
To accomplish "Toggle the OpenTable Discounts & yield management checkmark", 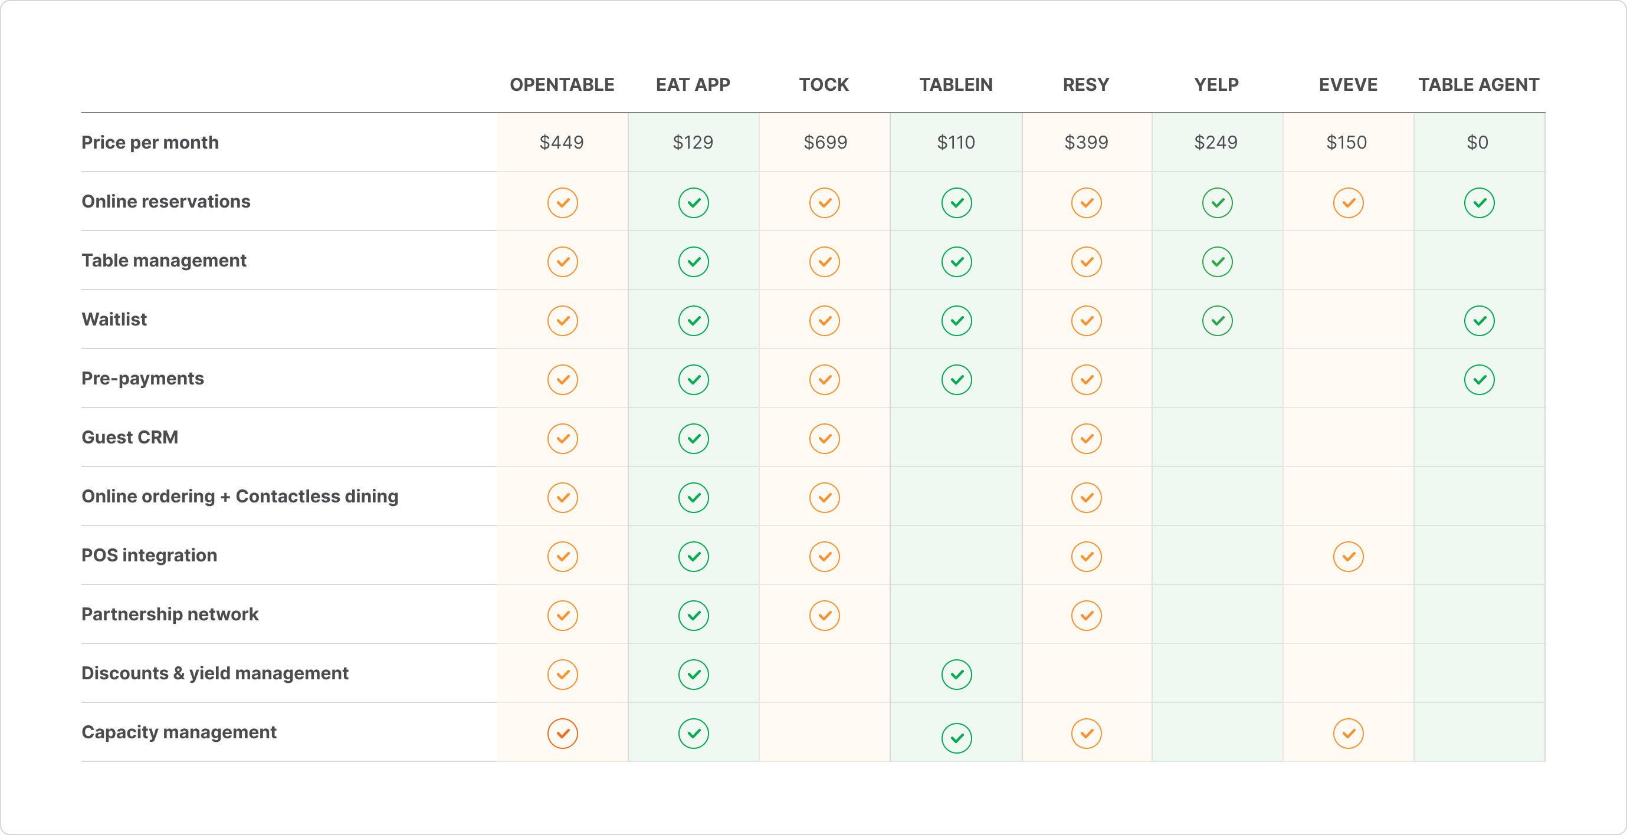I will (x=562, y=674).
